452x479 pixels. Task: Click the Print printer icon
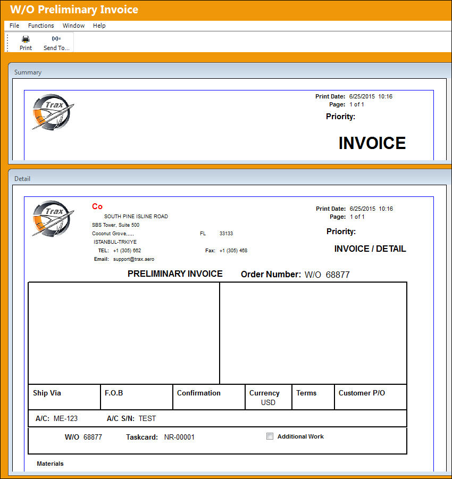[26, 39]
